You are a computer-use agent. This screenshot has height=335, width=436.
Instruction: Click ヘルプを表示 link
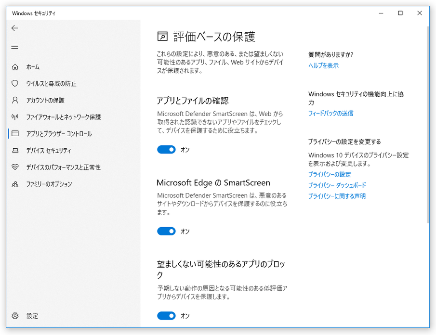pos(323,65)
